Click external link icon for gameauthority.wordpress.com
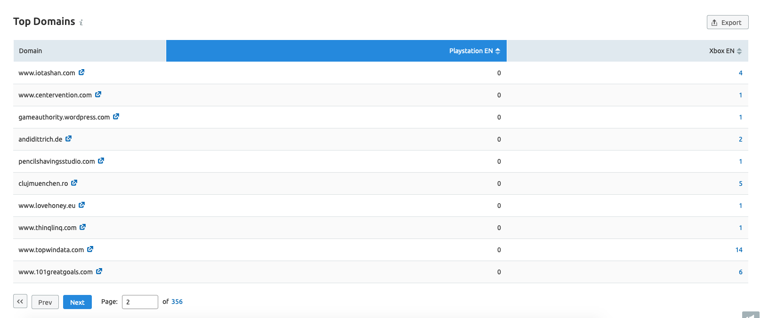Screen dimensions: 761x318 coord(116,117)
